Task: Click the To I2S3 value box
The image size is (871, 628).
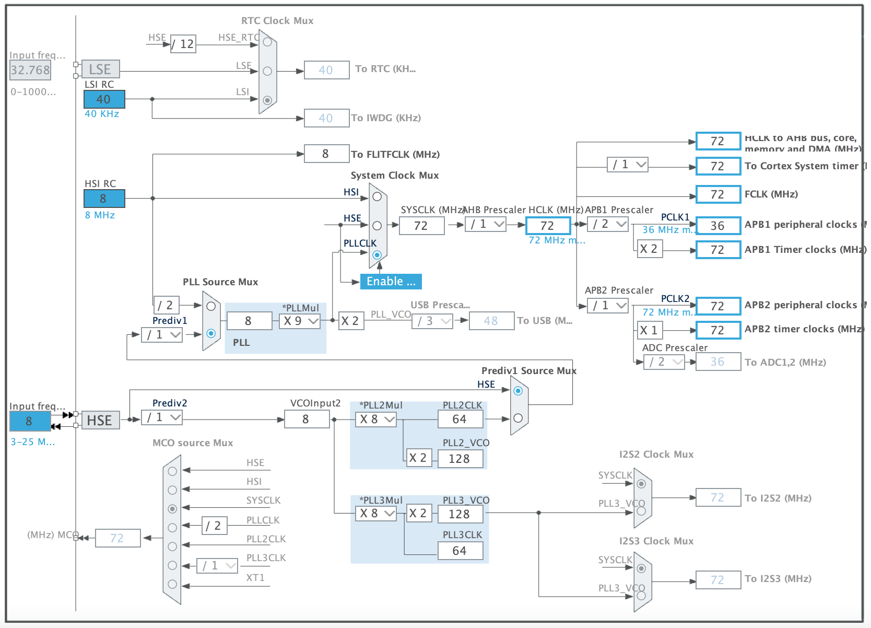Action: click(719, 580)
